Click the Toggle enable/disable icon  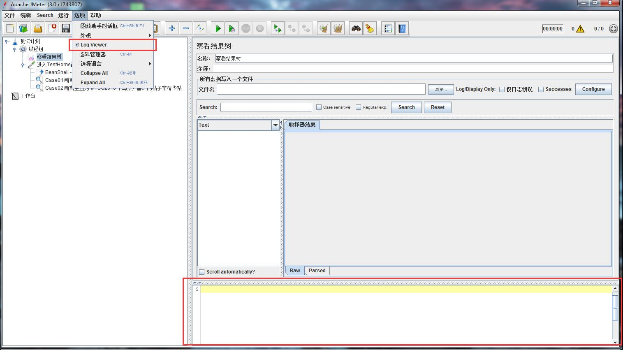(x=200, y=28)
